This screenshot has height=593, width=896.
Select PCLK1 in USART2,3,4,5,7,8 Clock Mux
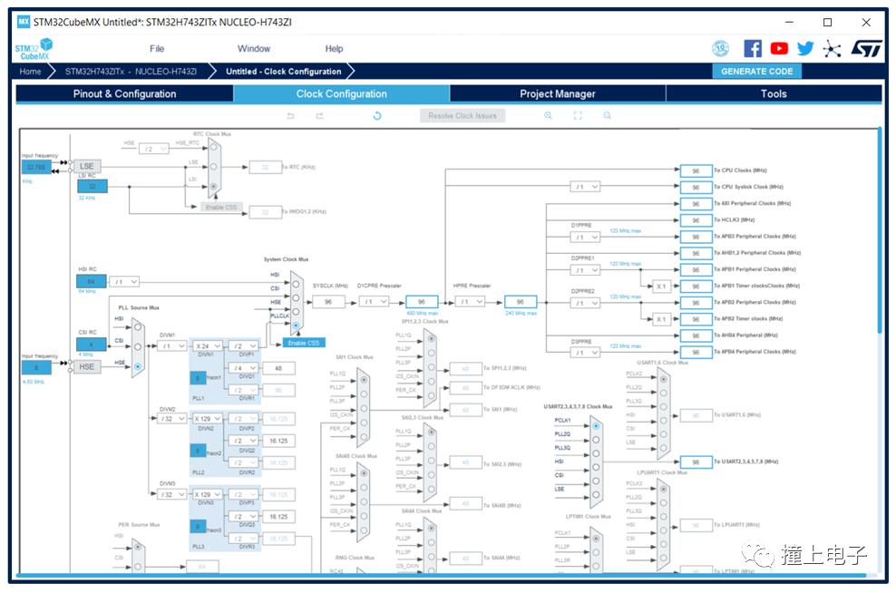coord(596,426)
